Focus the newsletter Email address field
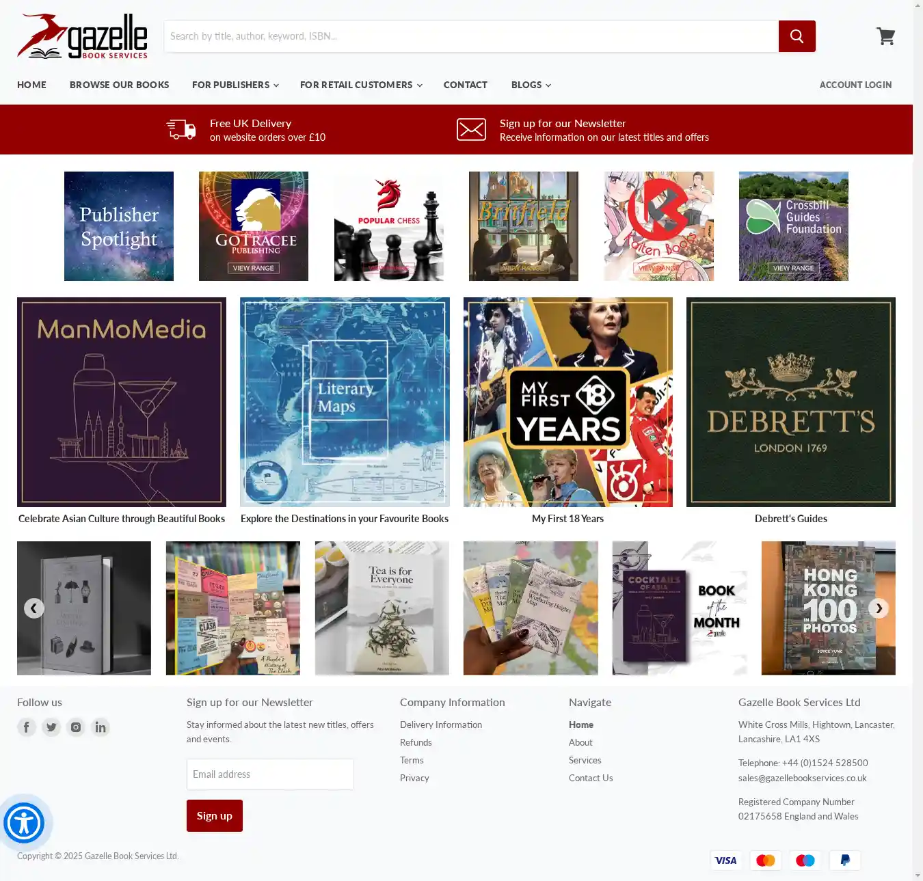 point(270,774)
